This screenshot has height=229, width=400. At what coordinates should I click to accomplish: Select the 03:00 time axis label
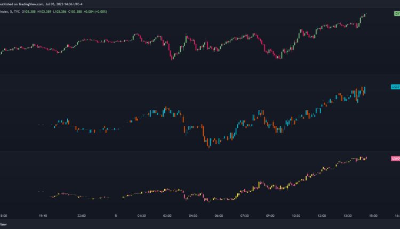point(167,216)
